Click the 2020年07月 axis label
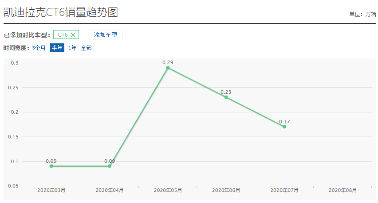The width and height of the screenshot is (378, 203). 284,190
